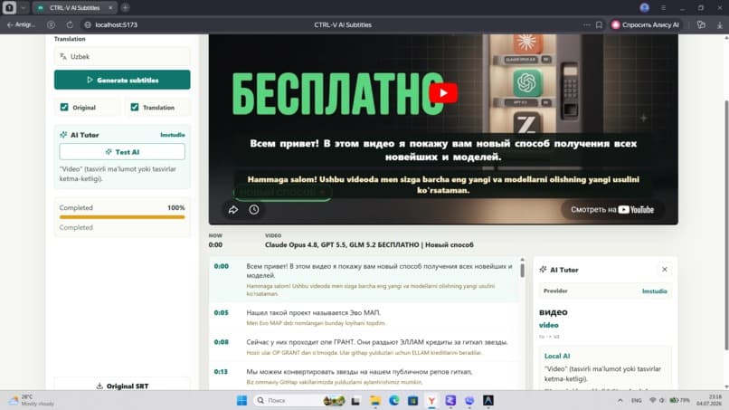
Task: Show hidden system tray icons
Action: tap(620, 400)
